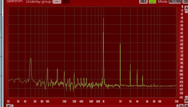
Task: Click the 20K frequency axis label
Action: click(177, 101)
